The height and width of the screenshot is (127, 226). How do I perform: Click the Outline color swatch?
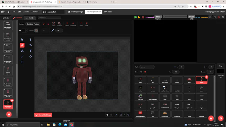click(x=36, y=30)
